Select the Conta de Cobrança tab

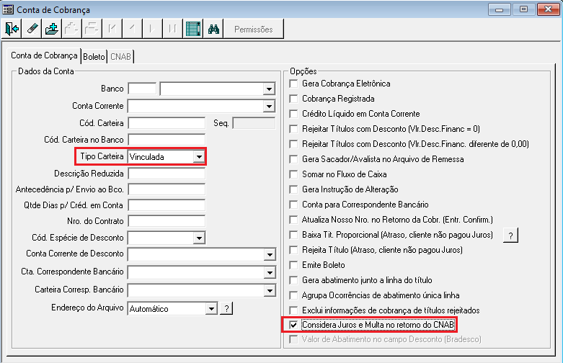[x=44, y=55]
